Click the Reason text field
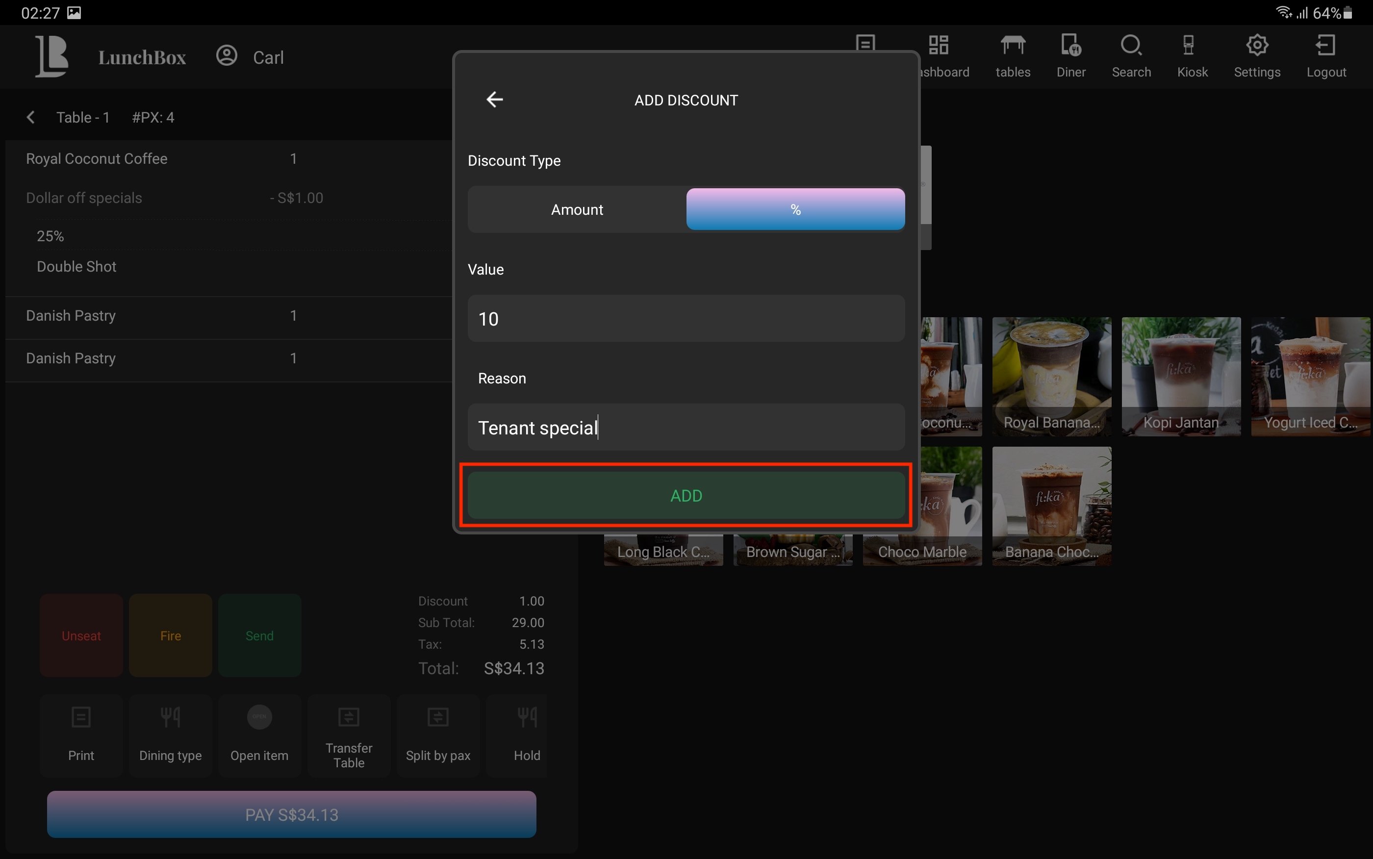This screenshot has width=1373, height=859. click(x=686, y=428)
